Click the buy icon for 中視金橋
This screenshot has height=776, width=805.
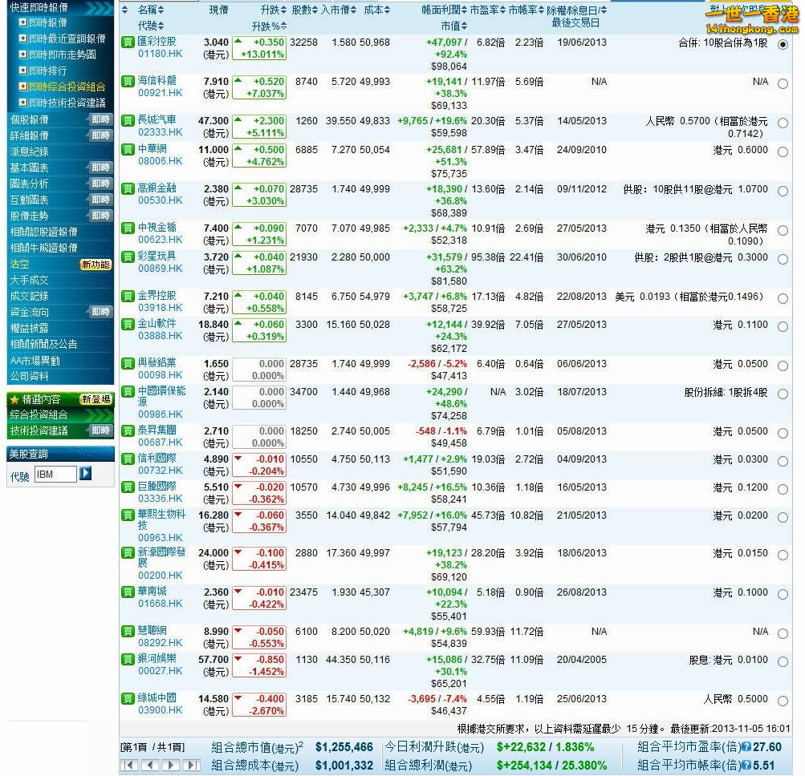128,228
